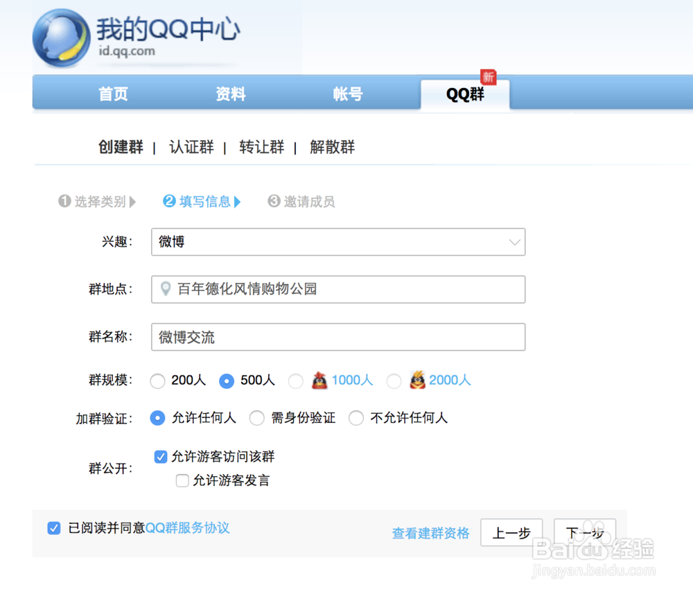Select the 创建群 submenu item
This screenshot has width=693, height=594.
[x=121, y=147]
